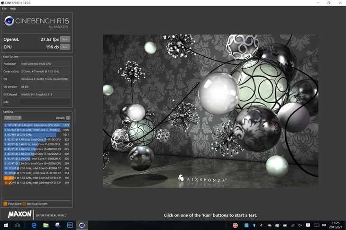
Task: Select the Processor field 'Intel Core m3-6Y30 CPU'
Action: point(45,64)
